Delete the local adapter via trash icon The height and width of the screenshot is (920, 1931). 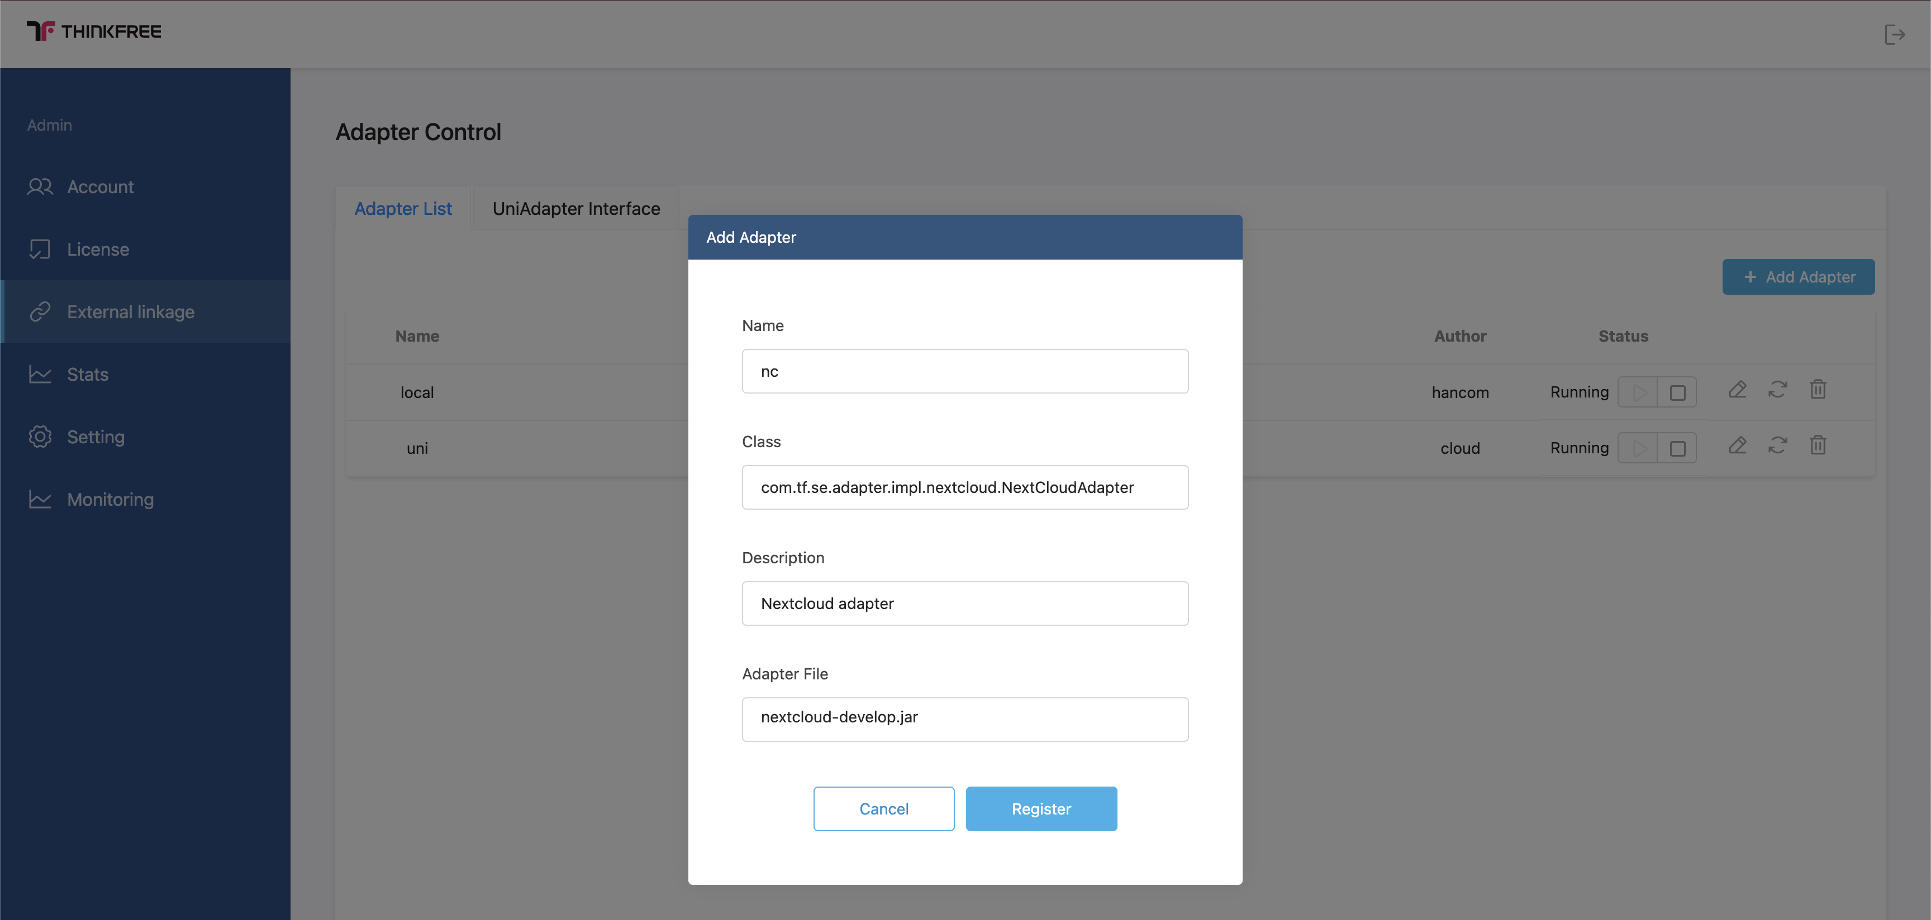click(x=1818, y=390)
